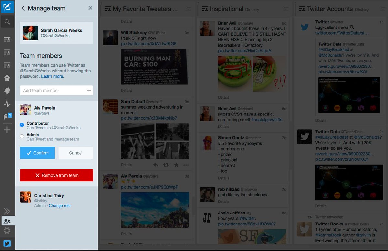388x251 pixels.
Task: Open Brier Avil's Ice Breakers photo
Action: click(252, 74)
